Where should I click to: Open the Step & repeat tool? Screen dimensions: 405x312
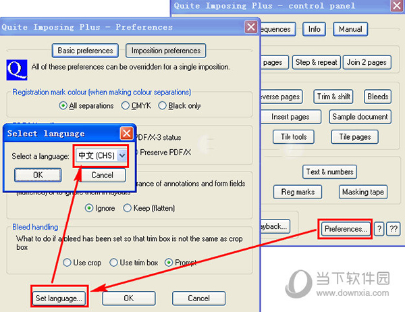pyautogui.click(x=316, y=62)
